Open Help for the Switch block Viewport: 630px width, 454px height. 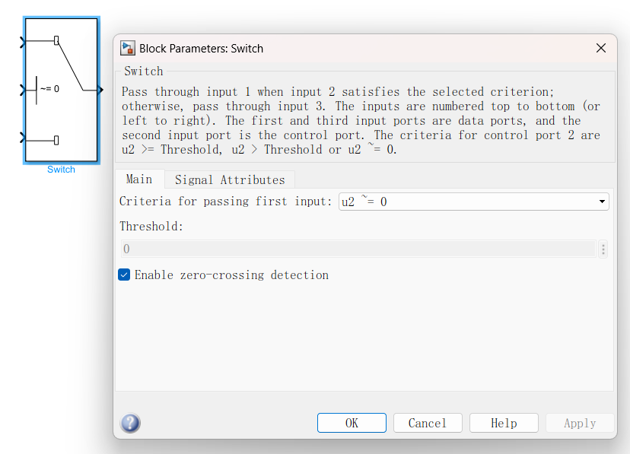[504, 423]
